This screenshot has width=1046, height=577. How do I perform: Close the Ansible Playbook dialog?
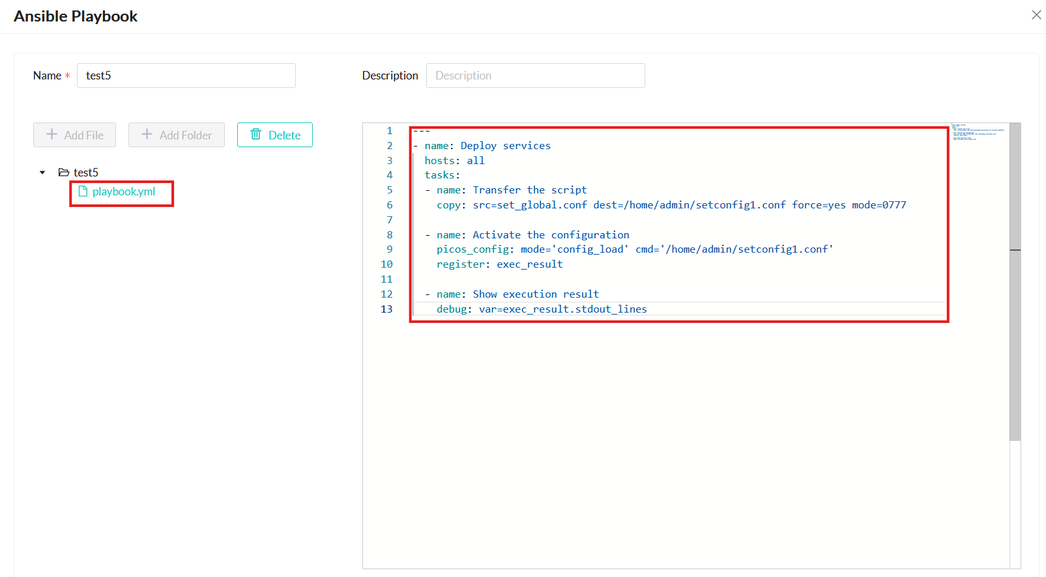[1036, 15]
